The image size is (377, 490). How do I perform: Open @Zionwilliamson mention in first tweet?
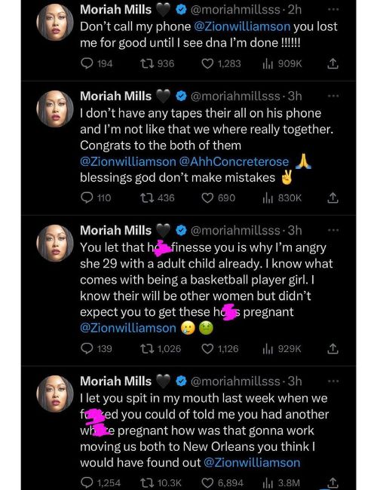tap(242, 26)
